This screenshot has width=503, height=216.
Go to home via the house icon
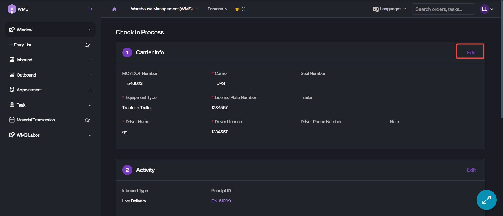[114, 9]
